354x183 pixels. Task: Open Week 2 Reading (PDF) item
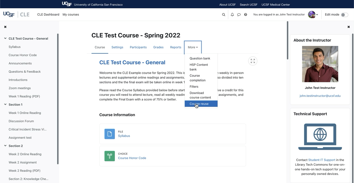tap(24, 171)
